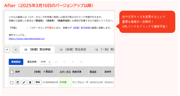Click the 2019/11 billing month cell
The height and width of the screenshot is (96, 180).
coord(109,82)
